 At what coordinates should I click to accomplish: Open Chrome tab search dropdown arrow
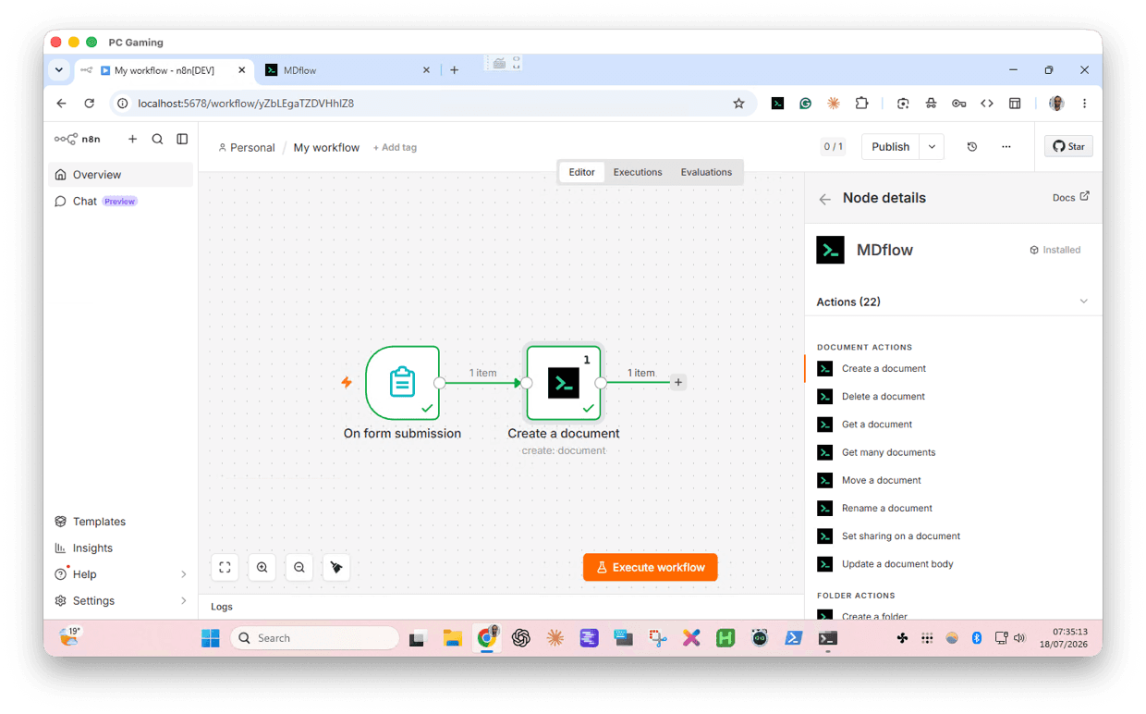pos(59,69)
